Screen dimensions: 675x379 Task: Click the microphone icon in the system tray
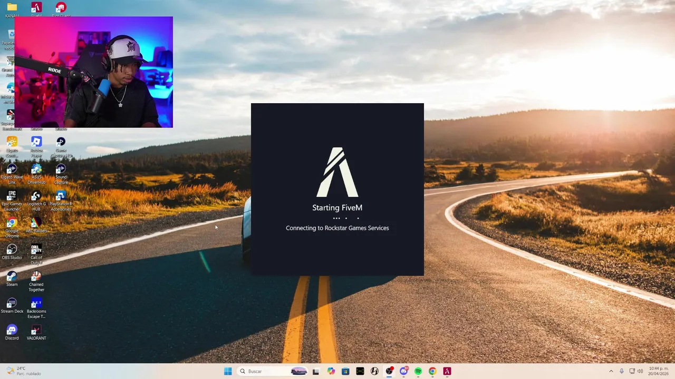click(x=622, y=371)
